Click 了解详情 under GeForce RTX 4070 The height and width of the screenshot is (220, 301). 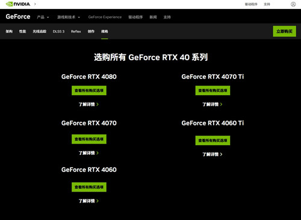pyautogui.click(x=88, y=153)
